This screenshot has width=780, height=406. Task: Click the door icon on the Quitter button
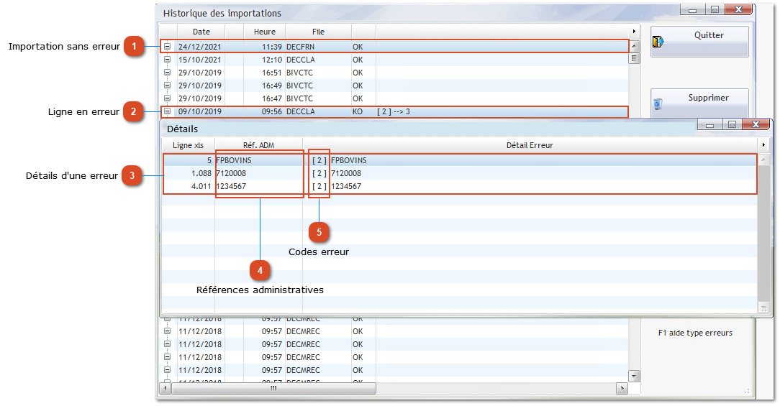pos(657,43)
